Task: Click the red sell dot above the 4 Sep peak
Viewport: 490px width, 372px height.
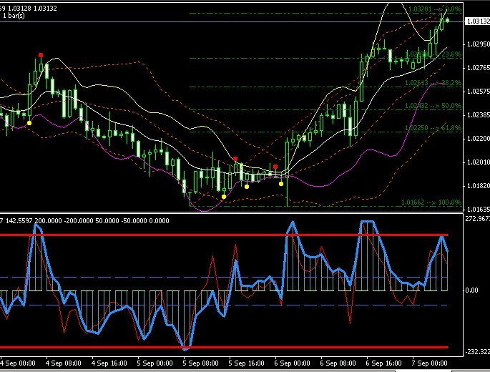Action: coord(41,55)
